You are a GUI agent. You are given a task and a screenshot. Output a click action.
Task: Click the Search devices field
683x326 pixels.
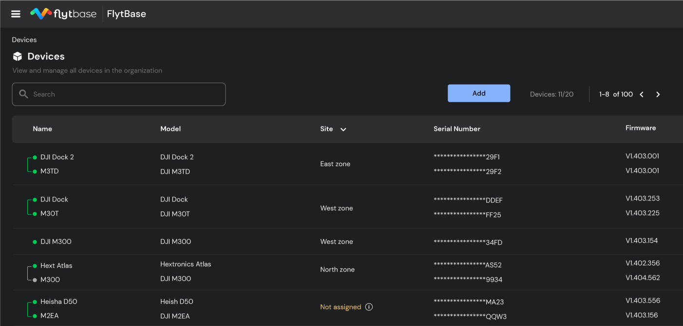click(x=119, y=94)
